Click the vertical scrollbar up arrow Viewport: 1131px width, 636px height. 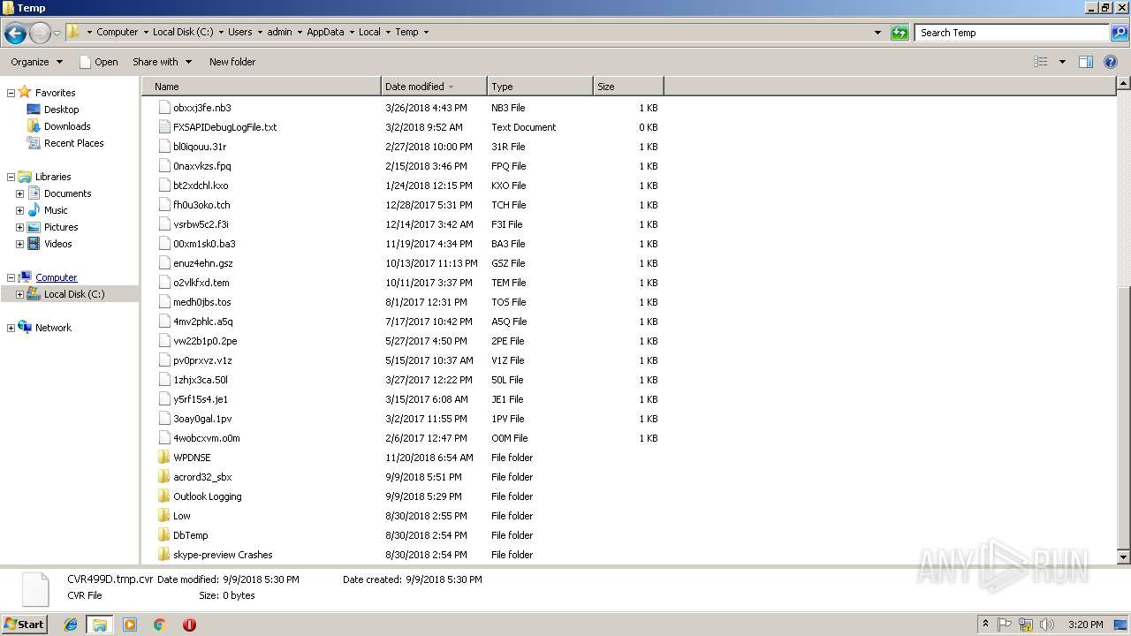coord(1124,84)
